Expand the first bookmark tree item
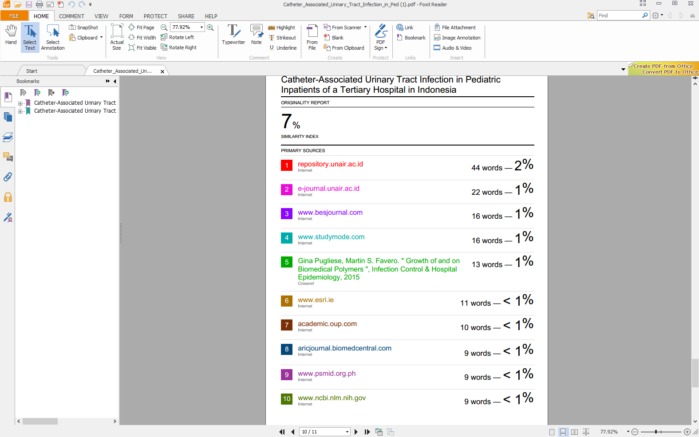Viewport: 699px width, 437px height. coord(20,103)
